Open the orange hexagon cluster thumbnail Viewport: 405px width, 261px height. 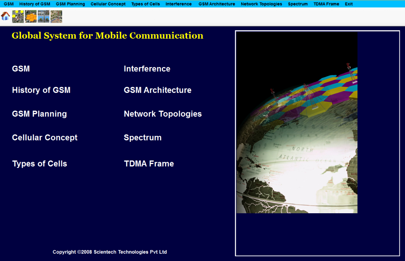(x=31, y=16)
